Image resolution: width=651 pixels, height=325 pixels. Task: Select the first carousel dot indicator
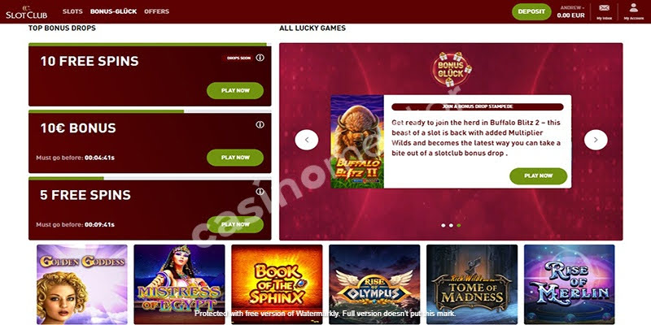(x=443, y=226)
